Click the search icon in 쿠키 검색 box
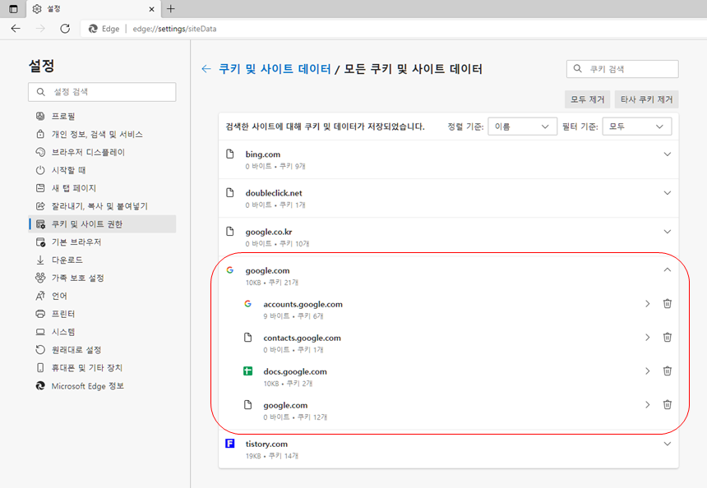 coord(578,69)
